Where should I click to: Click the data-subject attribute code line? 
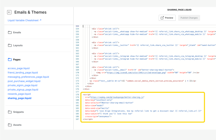[109, 114]
